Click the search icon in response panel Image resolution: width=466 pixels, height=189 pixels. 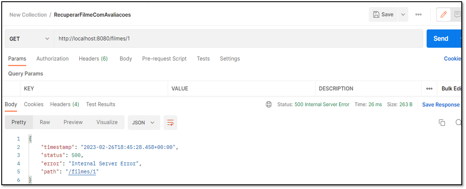[x=458, y=122]
